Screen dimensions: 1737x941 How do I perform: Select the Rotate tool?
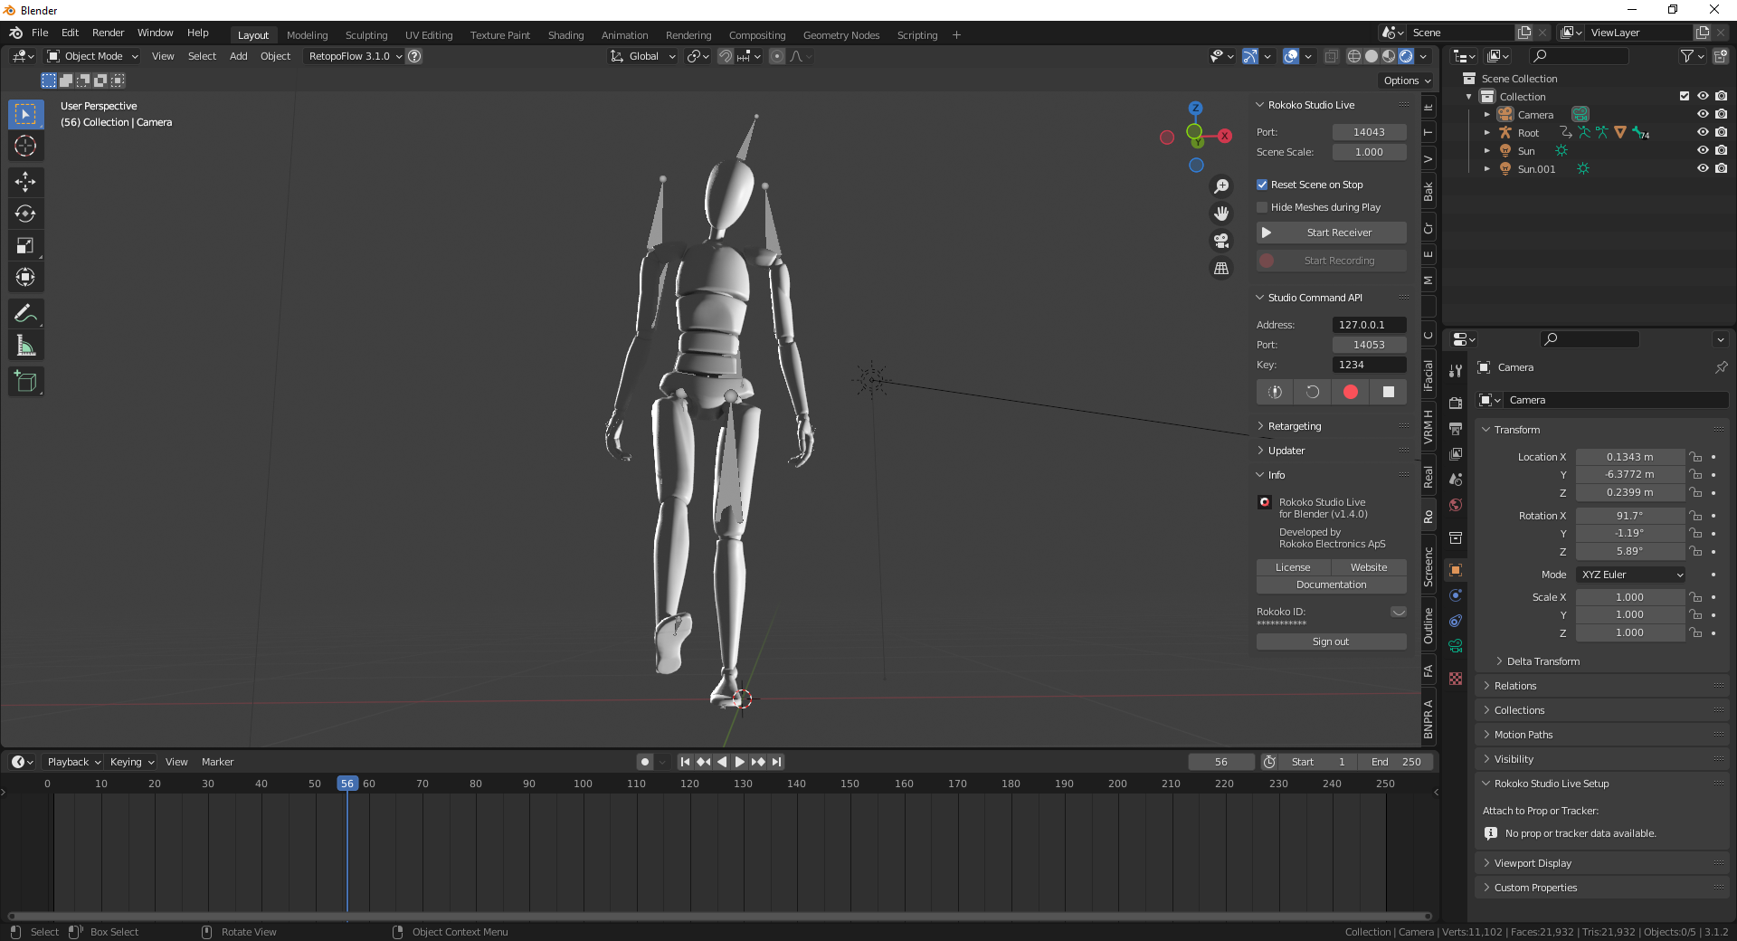coord(25,214)
